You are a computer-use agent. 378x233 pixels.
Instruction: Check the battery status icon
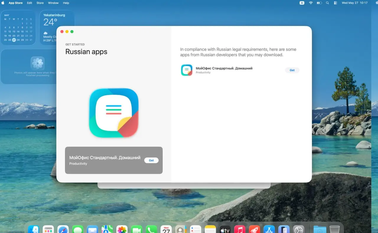pyautogui.click(x=319, y=3)
